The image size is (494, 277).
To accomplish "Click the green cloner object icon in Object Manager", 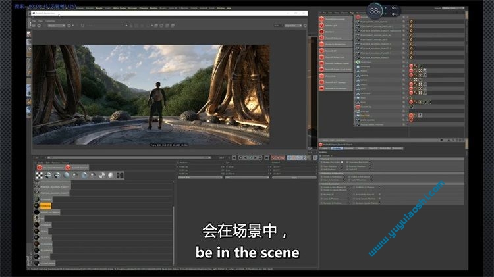I will click(358, 62).
